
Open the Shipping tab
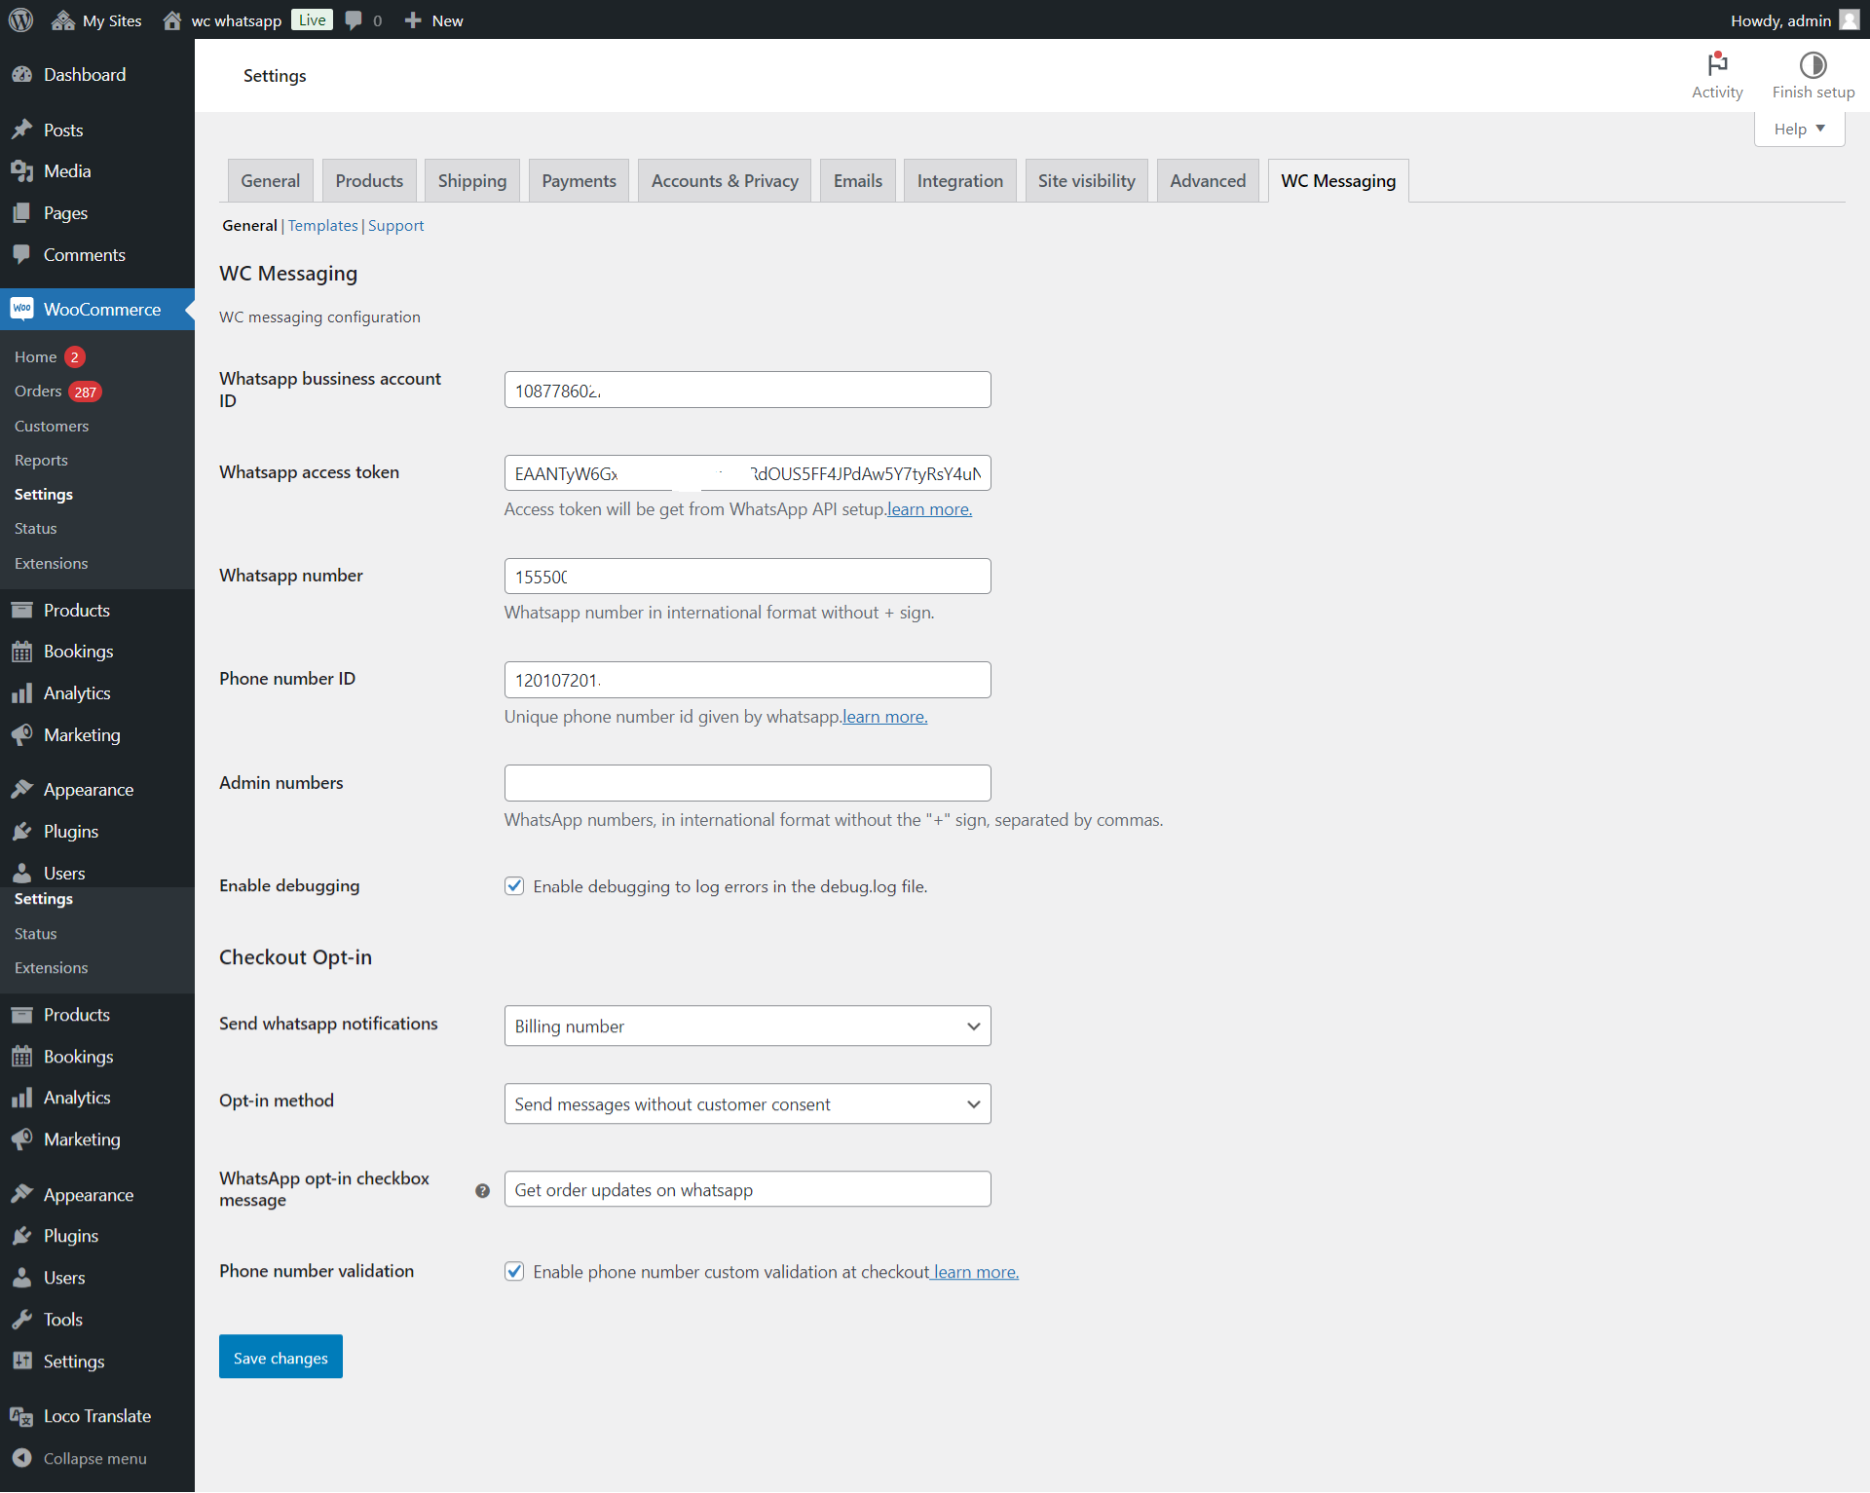point(472,181)
